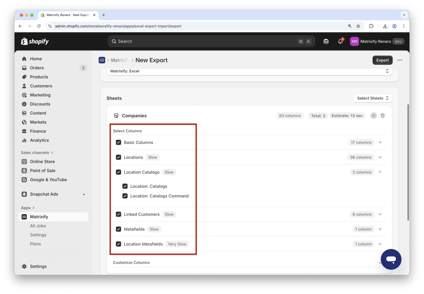Open the help chat bubble

391,259
